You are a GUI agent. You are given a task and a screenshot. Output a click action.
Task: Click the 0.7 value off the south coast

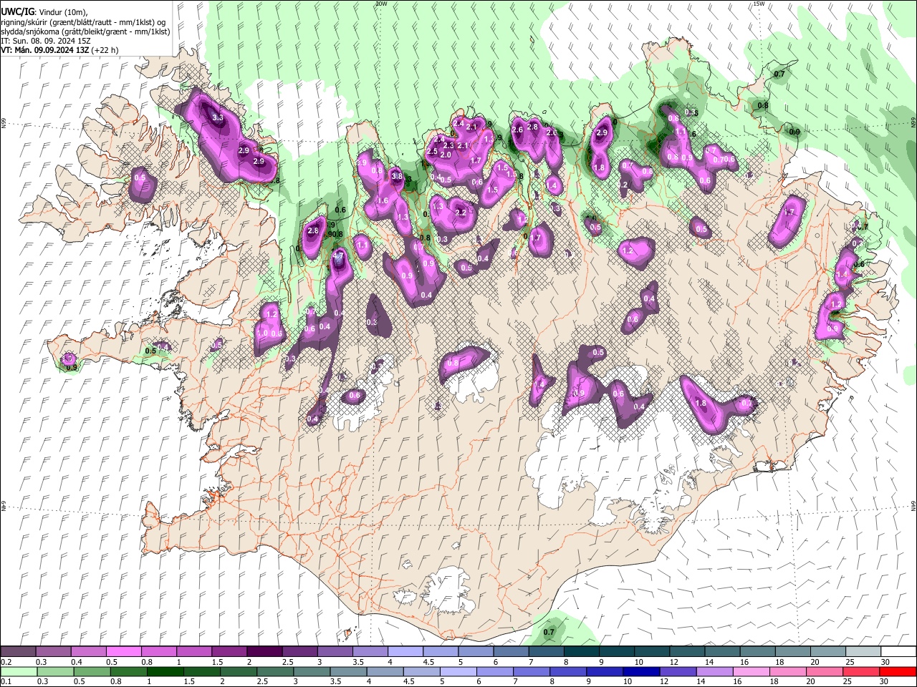coord(549,632)
